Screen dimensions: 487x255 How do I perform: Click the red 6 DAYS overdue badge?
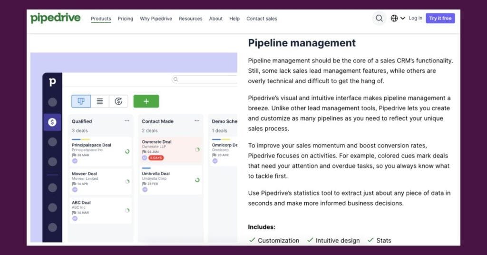click(x=156, y=158)
